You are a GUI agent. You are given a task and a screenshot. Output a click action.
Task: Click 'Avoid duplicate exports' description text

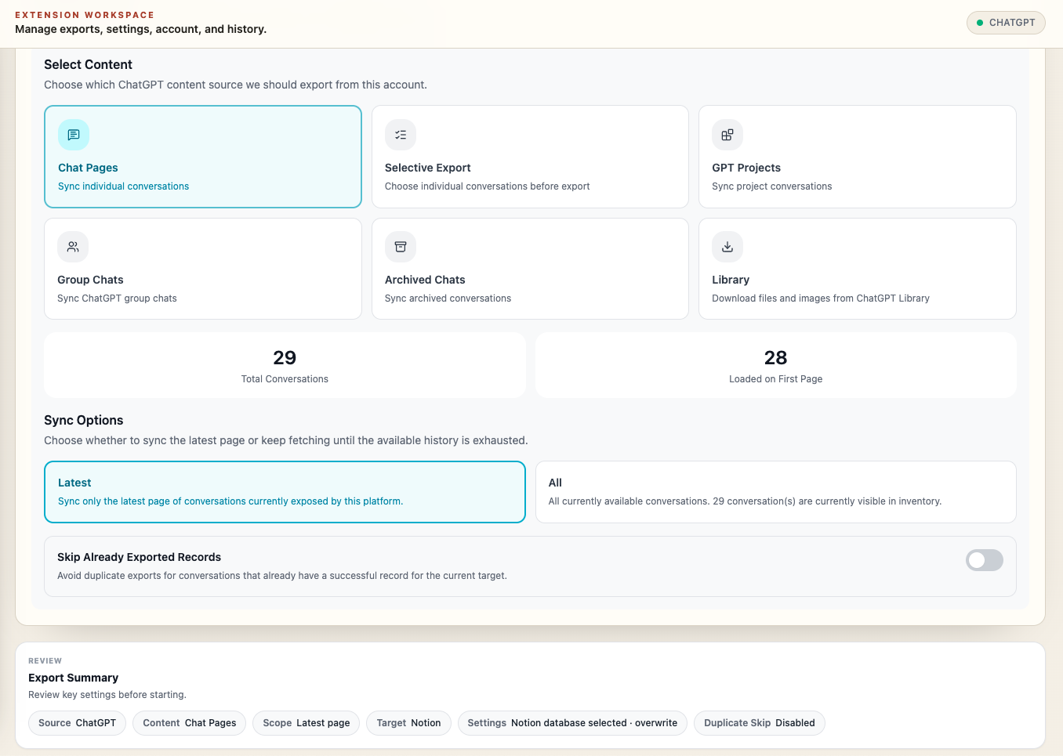282,576
